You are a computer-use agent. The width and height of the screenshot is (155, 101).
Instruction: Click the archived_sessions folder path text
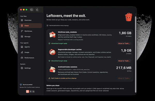(x=74, y=70)
